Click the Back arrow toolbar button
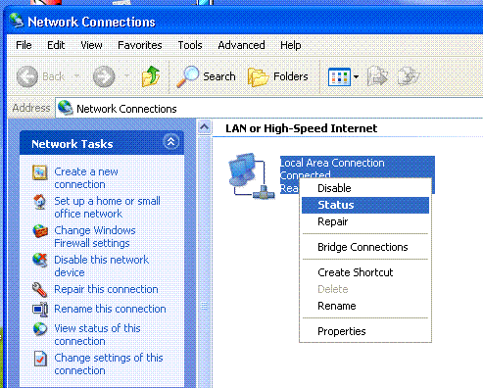 (27, 76)
